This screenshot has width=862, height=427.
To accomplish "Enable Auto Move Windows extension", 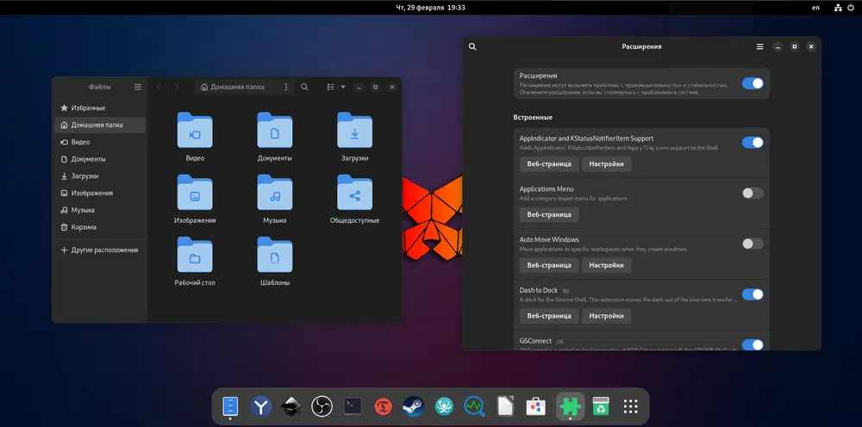I will [x=752, y=244].
